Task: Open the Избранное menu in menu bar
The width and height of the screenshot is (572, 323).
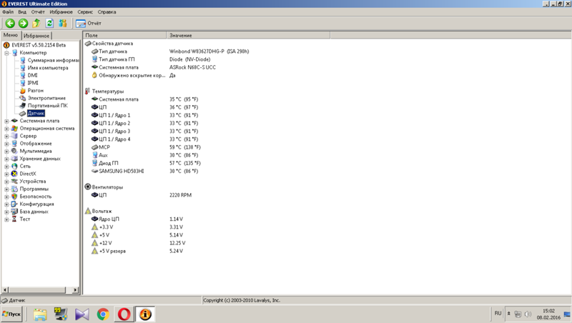Action: pos(61,12)
